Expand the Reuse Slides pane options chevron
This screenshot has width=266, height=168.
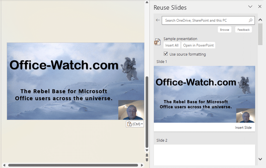(x=250, y=7)
